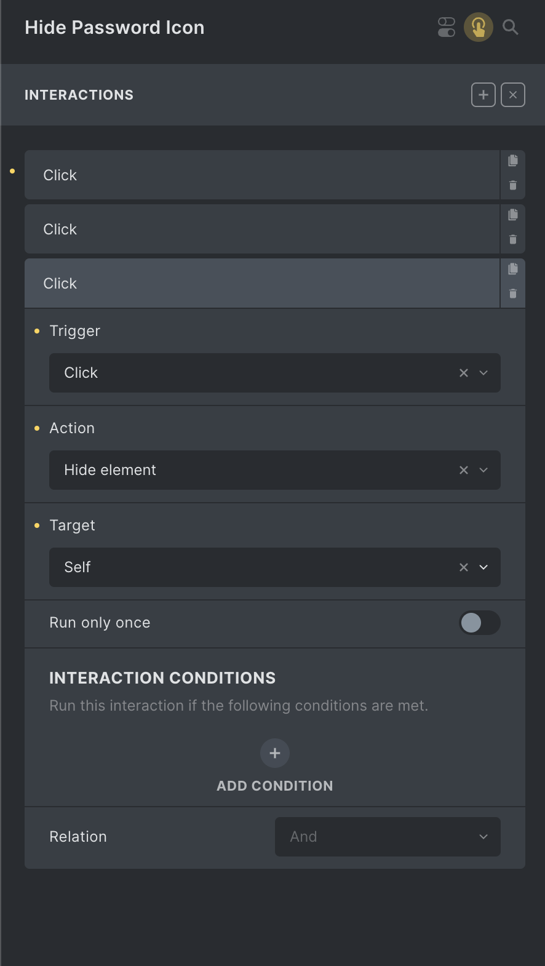Close Interactions panel with X icon

pos(513,95)
